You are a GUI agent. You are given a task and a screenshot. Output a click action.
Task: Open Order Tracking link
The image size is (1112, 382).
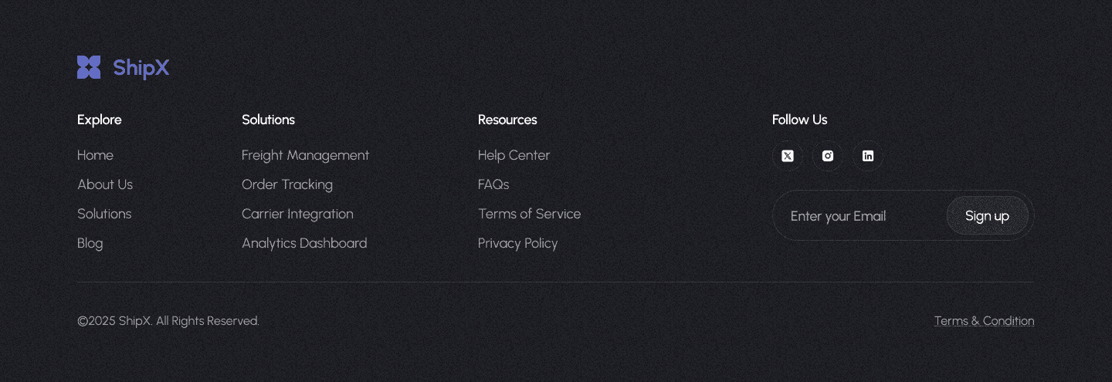[x=287, y=184]
